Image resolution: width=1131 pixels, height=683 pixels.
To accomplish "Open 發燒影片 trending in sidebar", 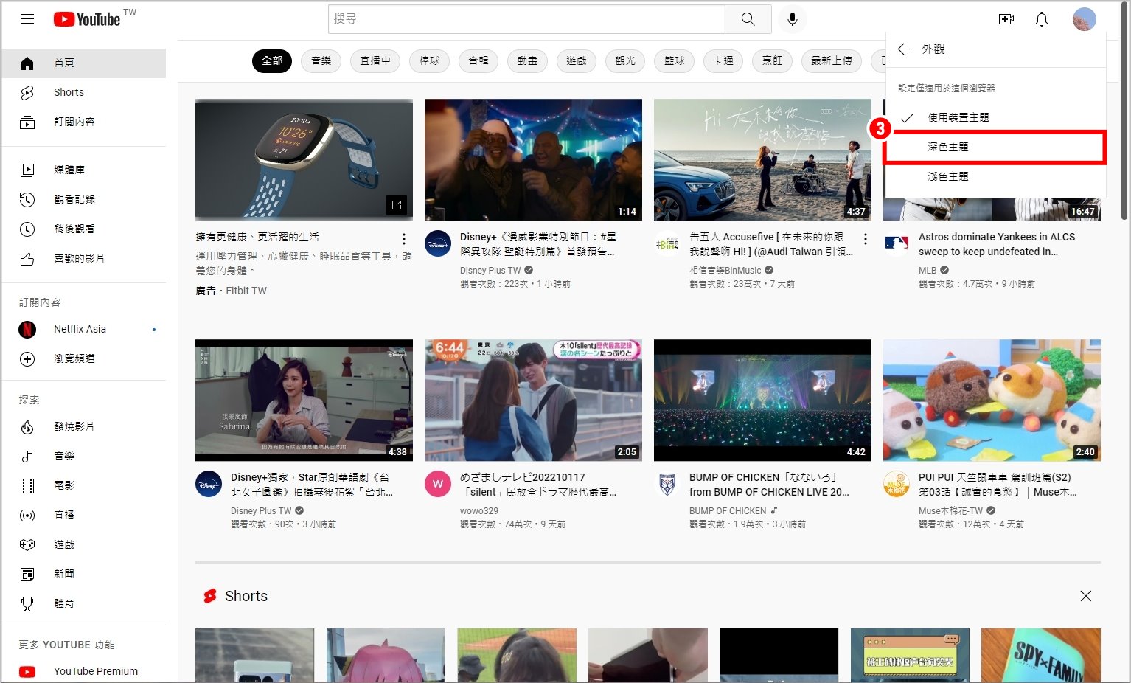I will [83, 426].
